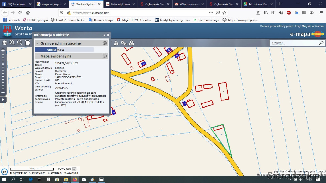Screen dimensions: 326x183
Task: Switch to the Lista artykułów tab
Action: pyautogui.click(x=120, y=4)
